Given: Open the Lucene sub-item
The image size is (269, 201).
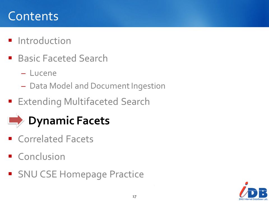Looking at the screenshot, I should point(43,73).
